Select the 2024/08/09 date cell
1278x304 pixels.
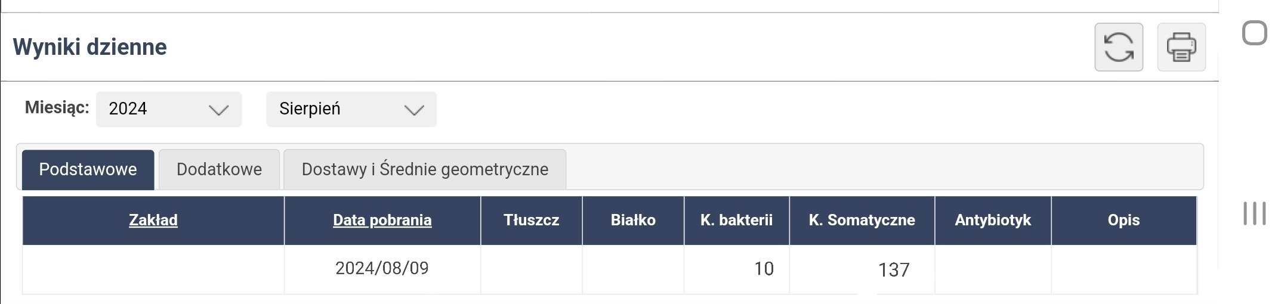[382, 268]
